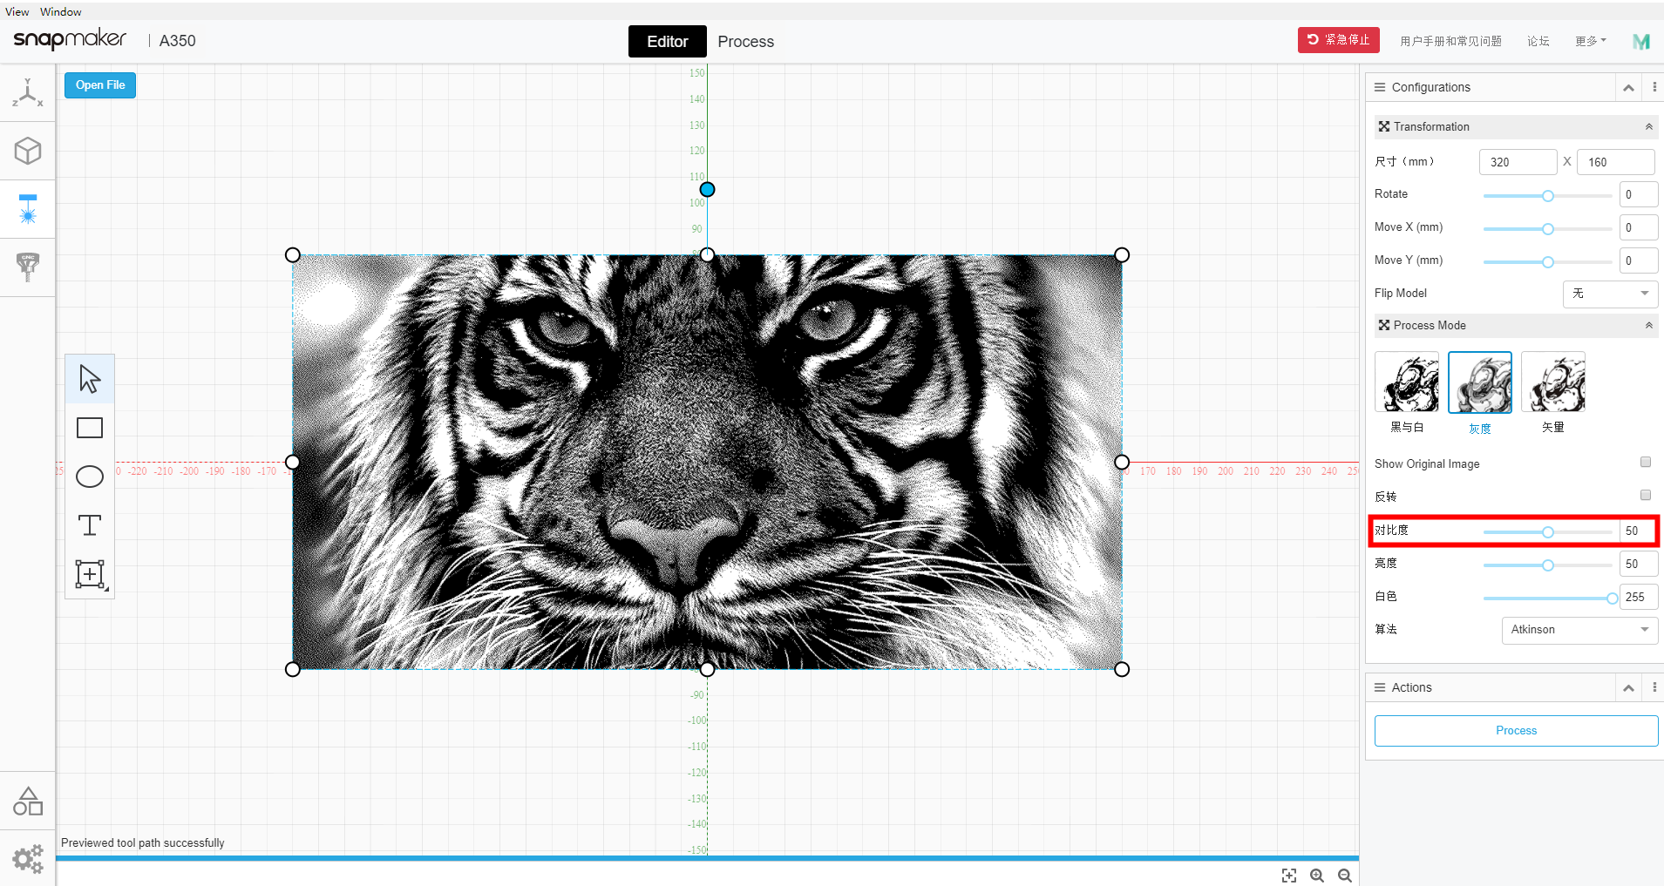Open the 更多 dropdown menu
1664x886 pixels.
click(1591, 41)
